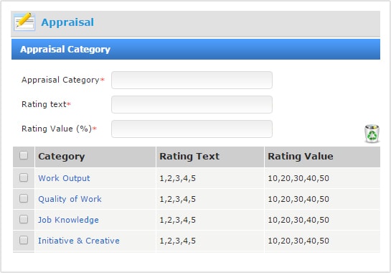This screenshot has height=273, width=391.
Task: Focus the Appraisal Category input field
Action: tap(192, 80)
